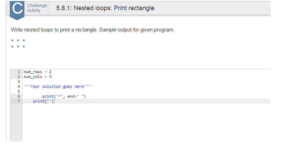Click line number 3 in the gutter
This screenshot has width=286, height=161.
[19, 82]
